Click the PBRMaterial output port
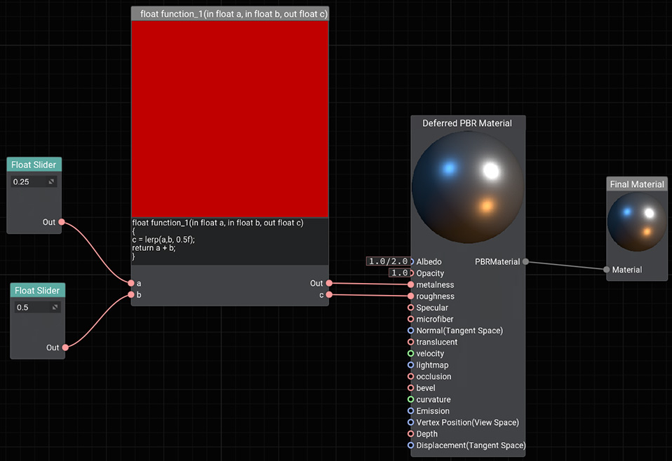Screen dimensions: 672x461 tap(525, 262)
